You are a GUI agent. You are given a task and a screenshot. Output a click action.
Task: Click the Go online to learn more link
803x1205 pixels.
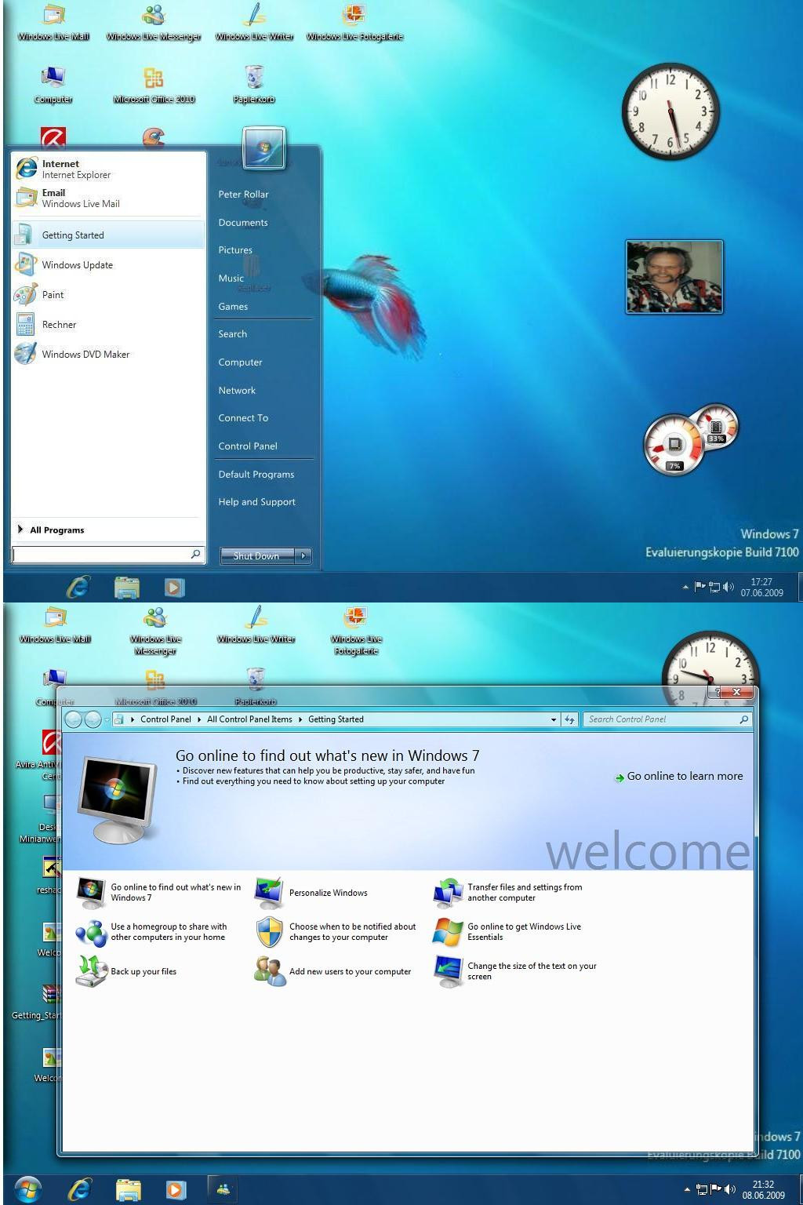pyautogui.click(x=685, y=777)
